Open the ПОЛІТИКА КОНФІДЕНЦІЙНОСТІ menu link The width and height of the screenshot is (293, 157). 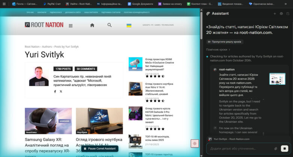(137, 12)
